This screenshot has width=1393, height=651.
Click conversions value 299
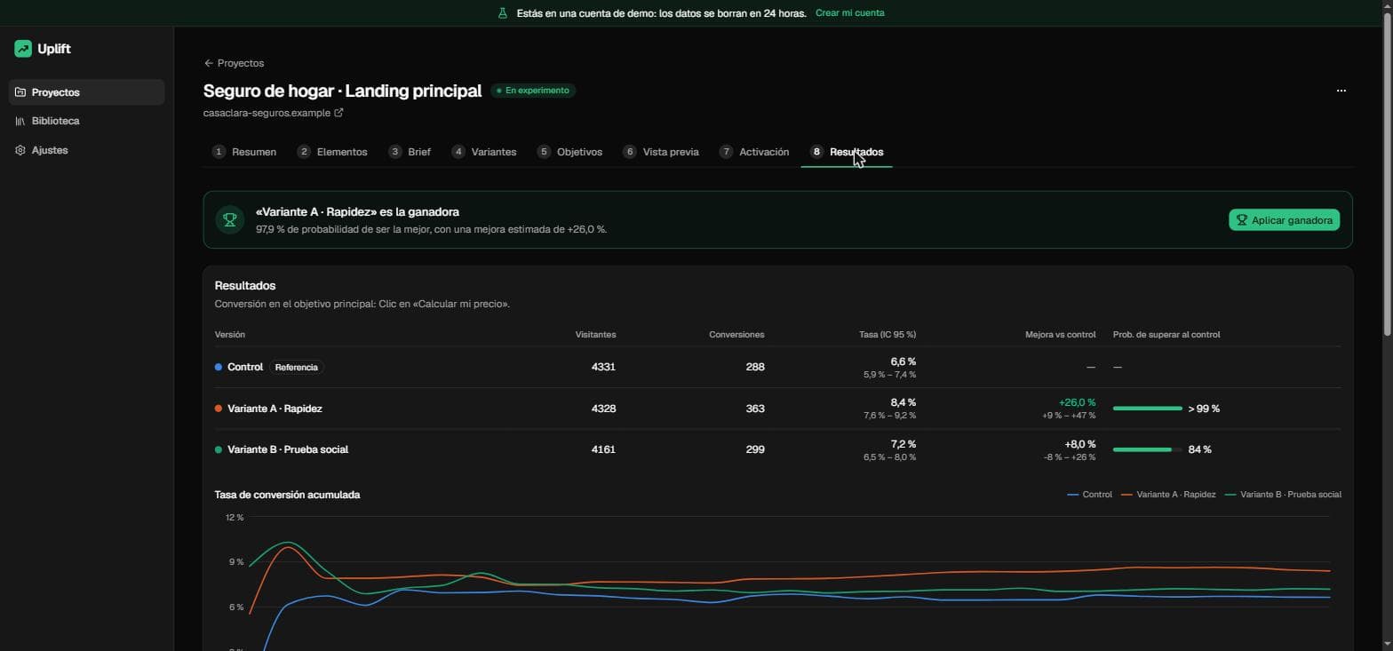[x=755, y=449]
